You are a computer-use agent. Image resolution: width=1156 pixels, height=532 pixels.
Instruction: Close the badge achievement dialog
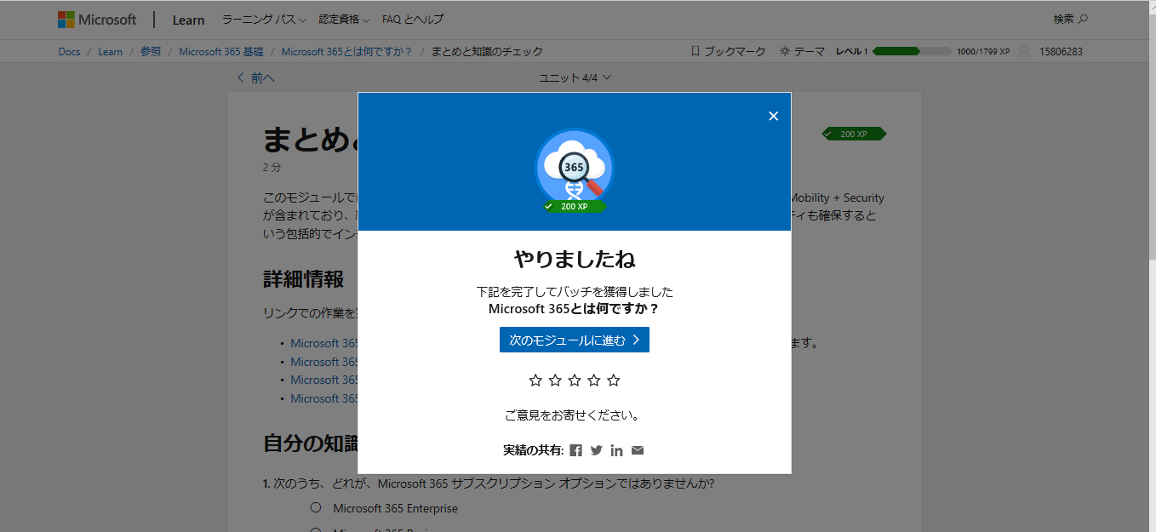pos(773,116)
